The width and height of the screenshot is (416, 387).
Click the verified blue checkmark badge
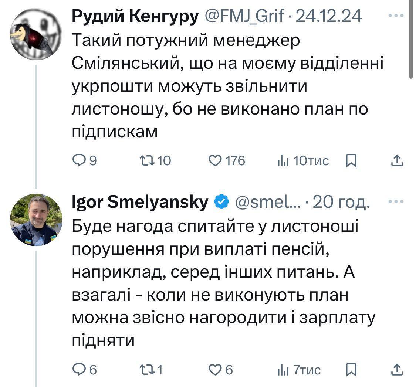click(x=220, y=202)
